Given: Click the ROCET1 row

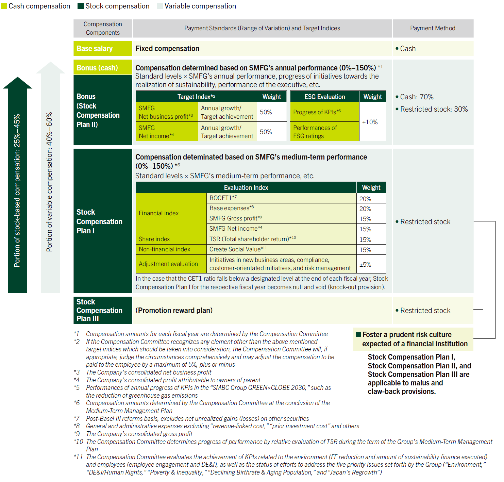Looking at the screenshot, I should 296,198.
